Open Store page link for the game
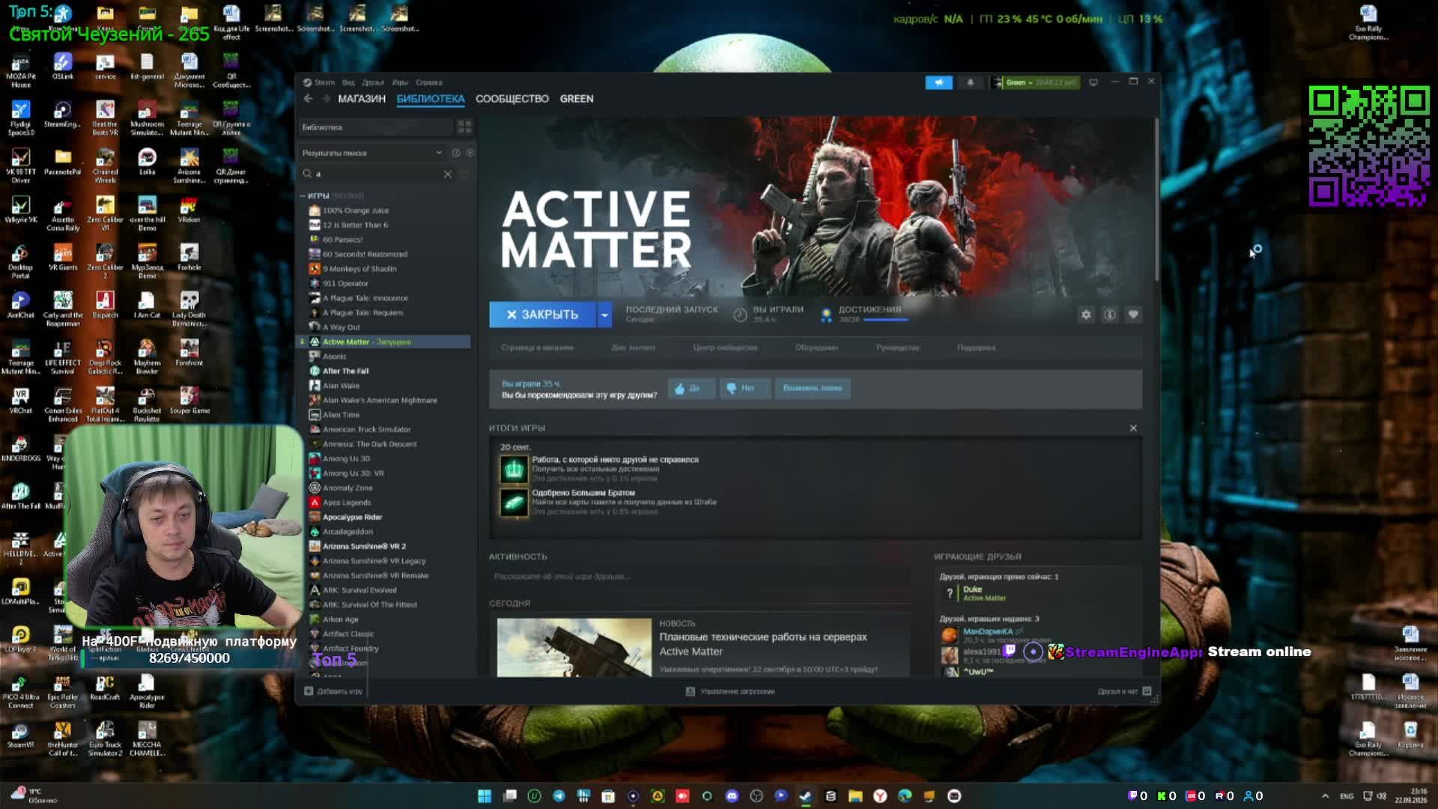Image resolution: width=1438 pixels, height=809 pixels. pos(538,348)
